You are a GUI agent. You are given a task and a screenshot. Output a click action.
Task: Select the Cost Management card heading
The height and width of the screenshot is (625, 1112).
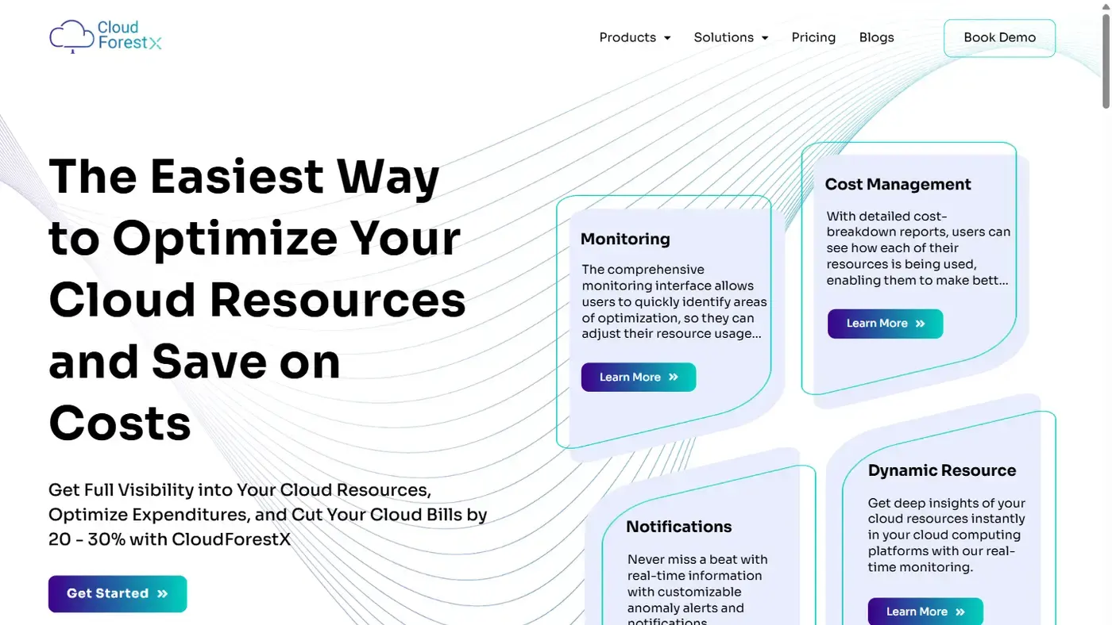coord(898,184)
